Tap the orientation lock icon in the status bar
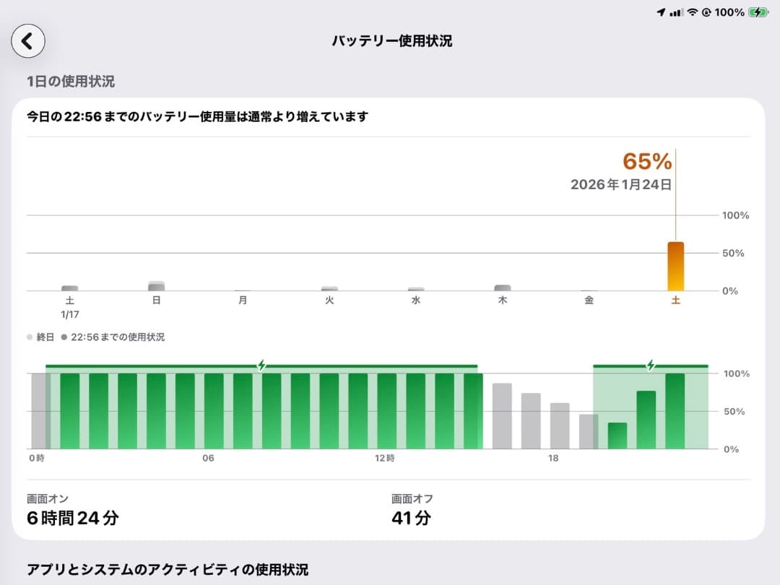 click(706, 12)
